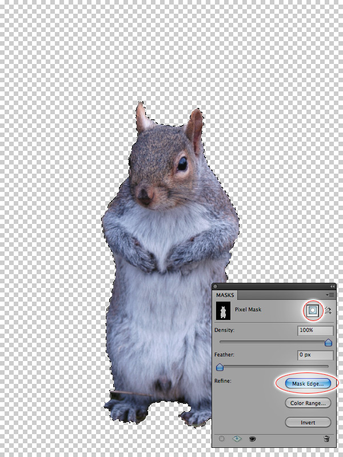Open the Color Range dialog

(308, 403)
